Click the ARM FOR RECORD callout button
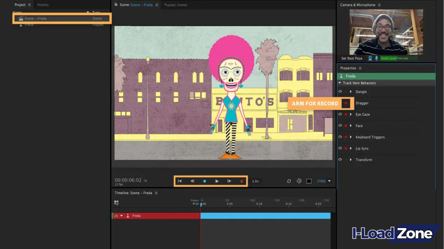Viewport: 444px width, 249px height. click(x=316, y=103)
